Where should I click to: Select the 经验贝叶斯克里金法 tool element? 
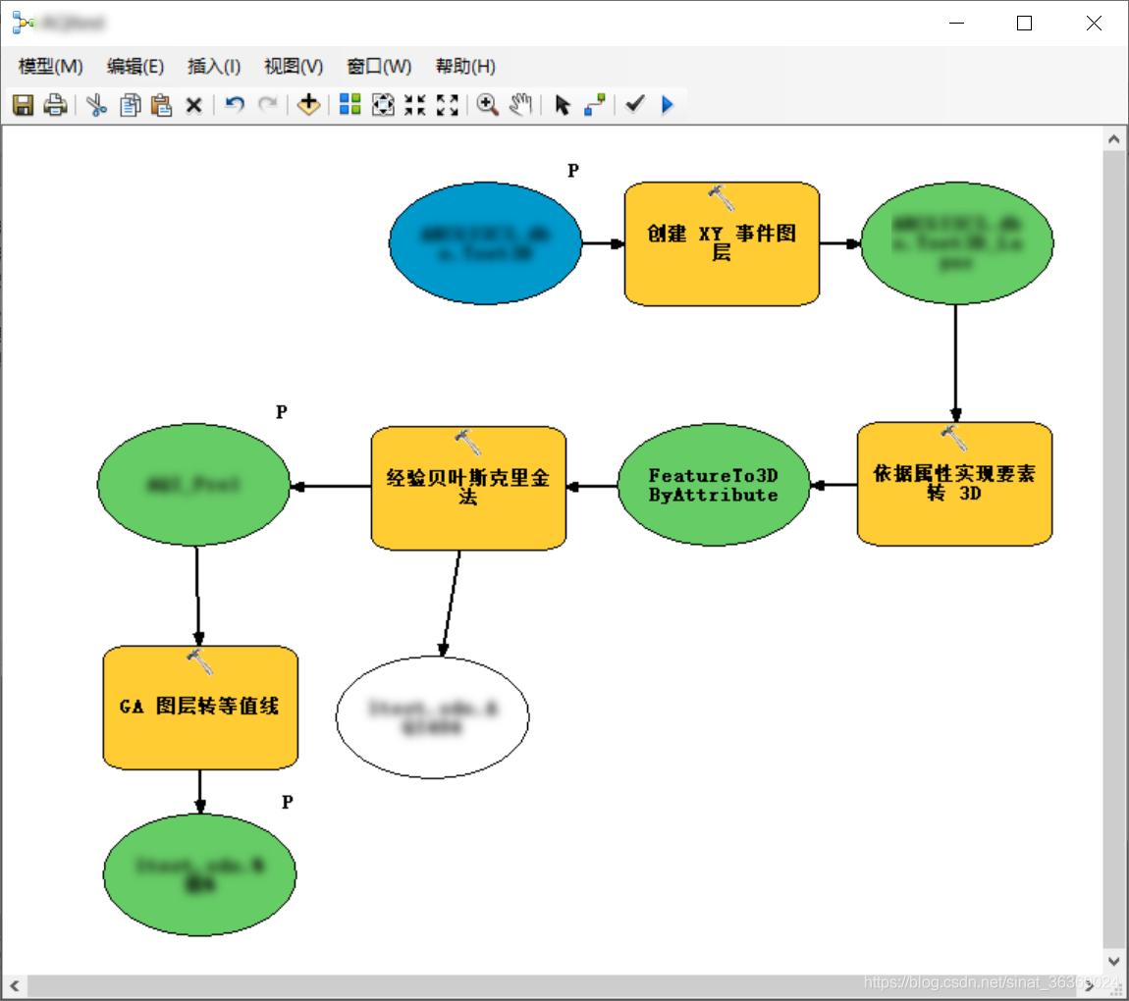(x=467, y=486)
